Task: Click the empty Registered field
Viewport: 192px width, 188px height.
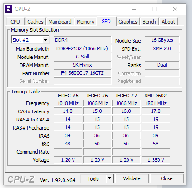Action: (162, 81)
